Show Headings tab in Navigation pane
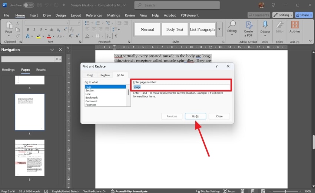315x193 pixels. (x=8, y=70)
